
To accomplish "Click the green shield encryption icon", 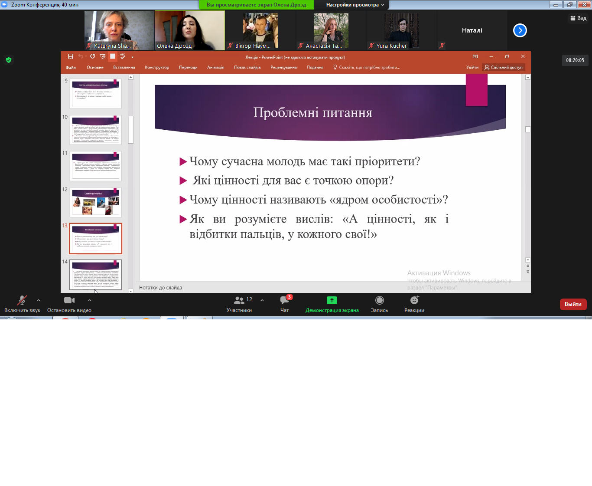I will [9, 60].
